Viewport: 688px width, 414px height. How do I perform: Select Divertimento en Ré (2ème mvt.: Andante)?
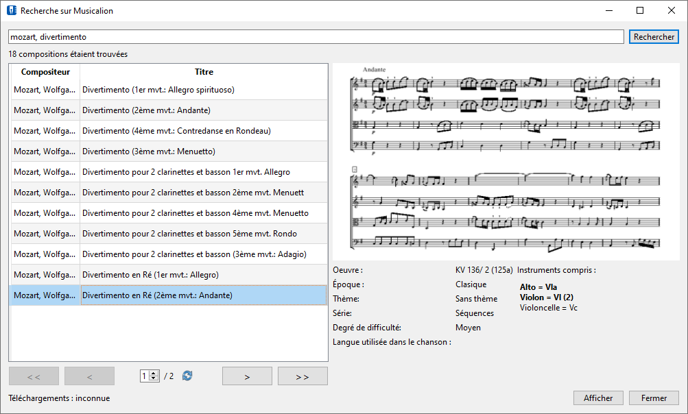(x=169, y=295)
